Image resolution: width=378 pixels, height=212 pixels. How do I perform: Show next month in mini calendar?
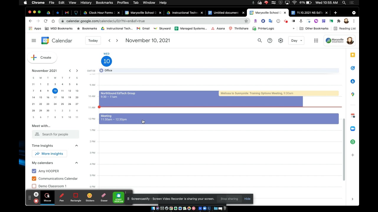(x=77, y=71)
